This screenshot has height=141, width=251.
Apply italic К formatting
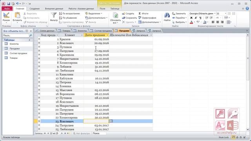(x=196, y=18)
